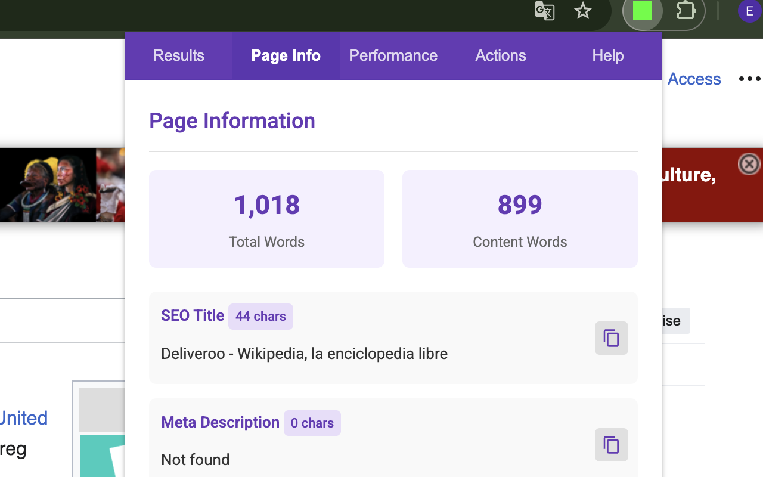Click the green square extension icon
This screenshot has width=763, height=477.
click(643, 11)
